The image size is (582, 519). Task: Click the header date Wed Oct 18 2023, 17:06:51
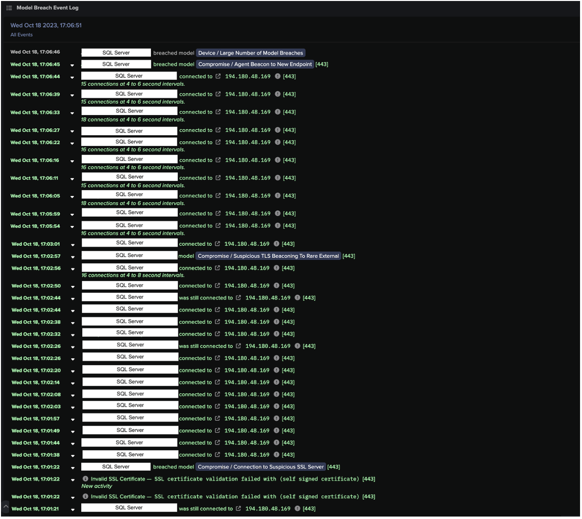pos(46,26)
